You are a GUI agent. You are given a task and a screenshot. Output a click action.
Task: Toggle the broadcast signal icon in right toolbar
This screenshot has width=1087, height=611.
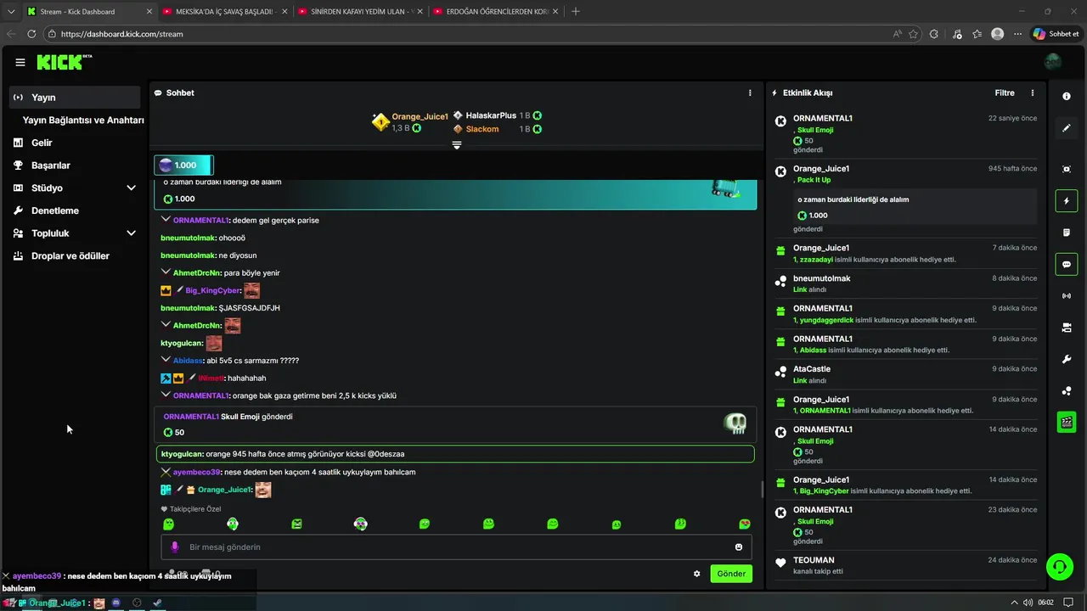tap(1067, 295)
